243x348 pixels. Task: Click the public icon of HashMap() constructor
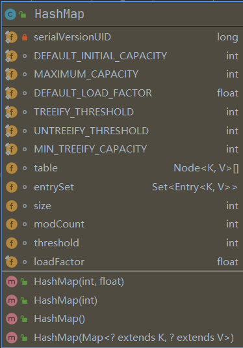24,319
